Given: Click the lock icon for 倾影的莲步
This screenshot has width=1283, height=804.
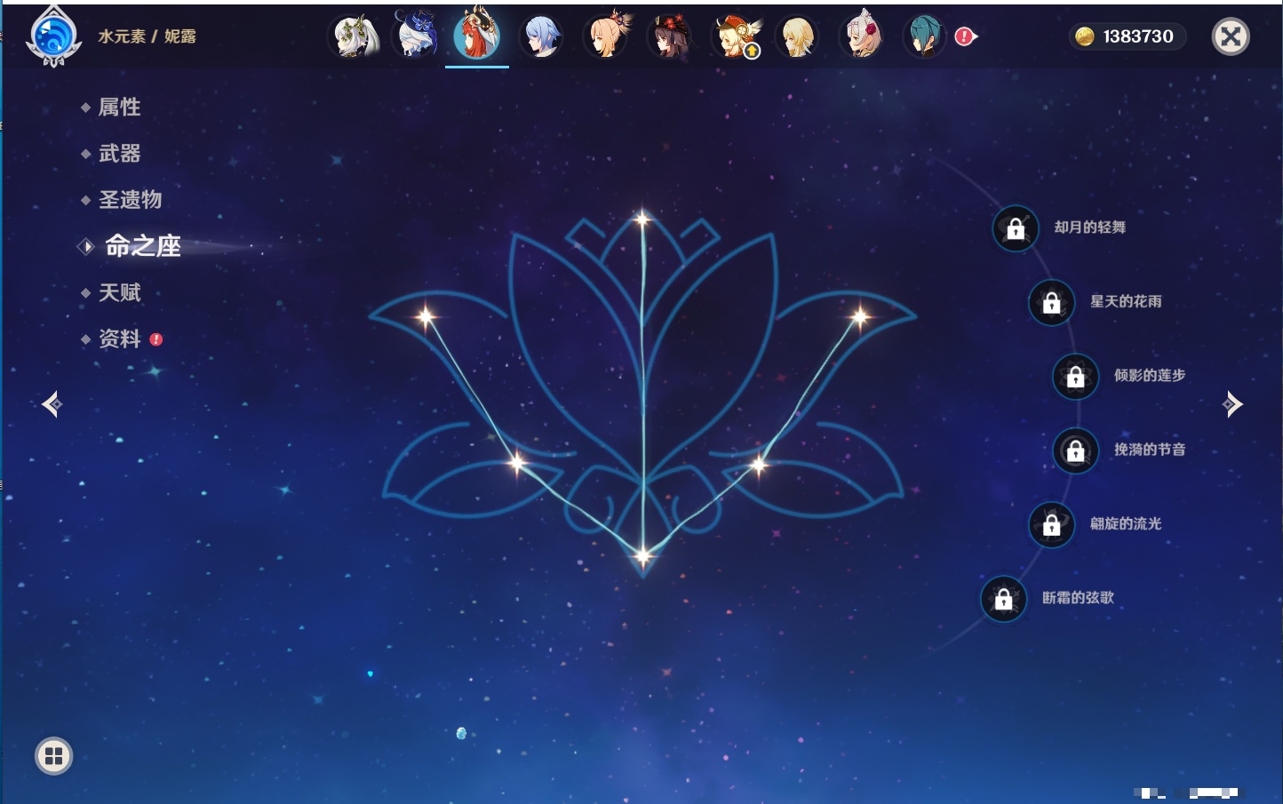Looking at the screenshot, I should coord(1076,376).
